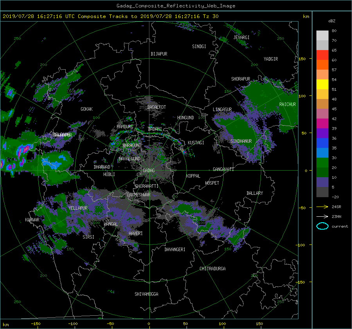Screen dimensions: 352x329
Task: Click the cyan 'current' ellipse legend icon
Action: [x=322, y=226]
